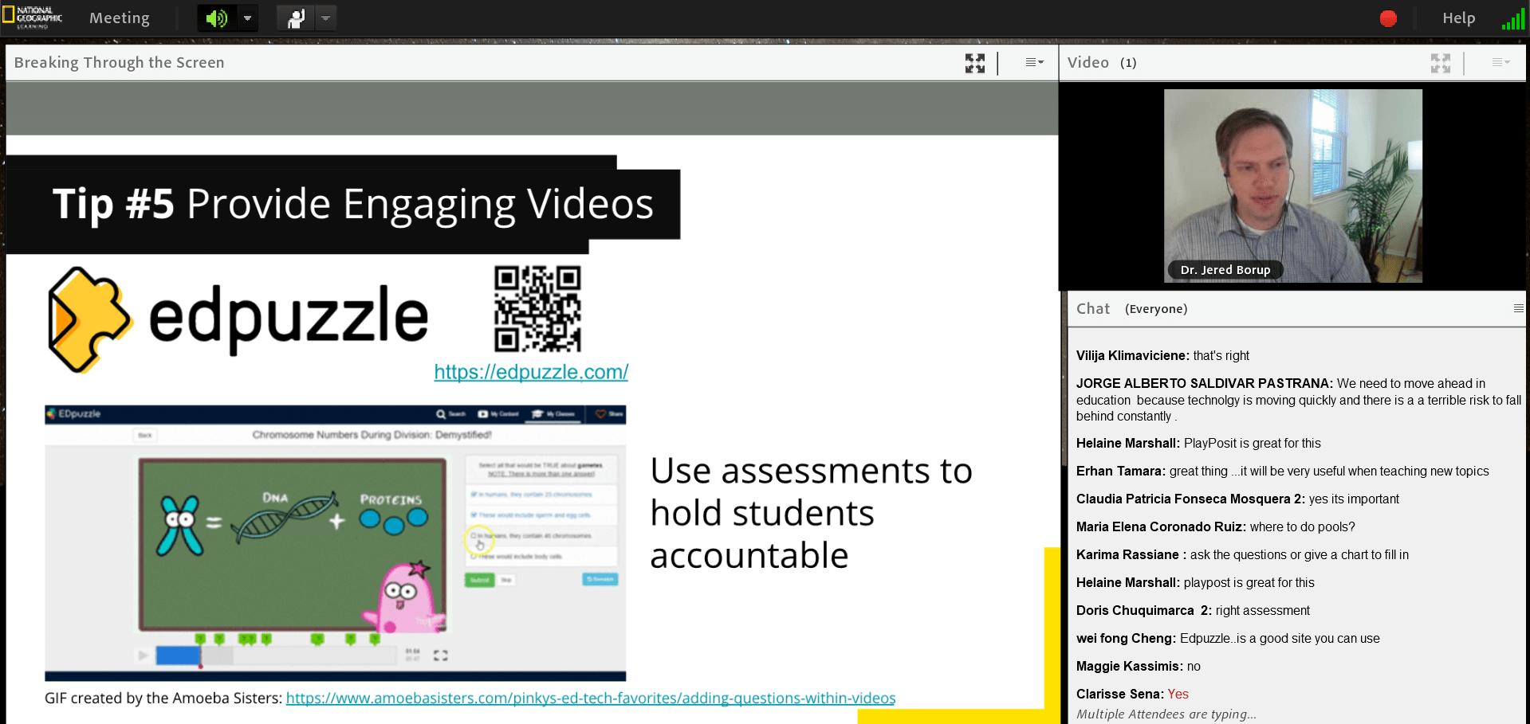The image size is (1530, 724).
Task: Click the "Breaking Through the Screen" pod title
Action: 119,62
